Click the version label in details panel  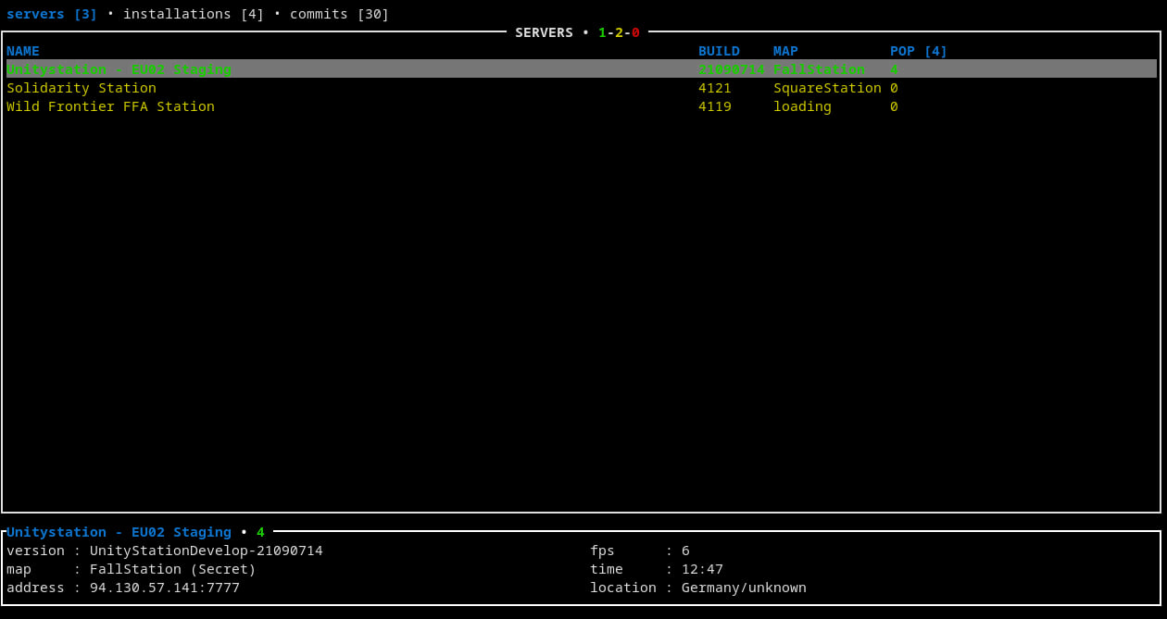pyautogui.click(x=35, y=551)
